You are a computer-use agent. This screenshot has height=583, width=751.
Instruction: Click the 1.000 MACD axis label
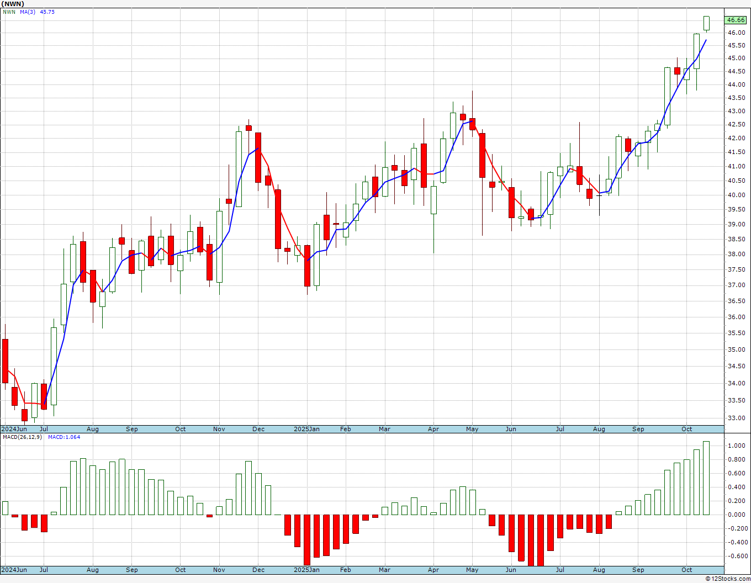736,446
